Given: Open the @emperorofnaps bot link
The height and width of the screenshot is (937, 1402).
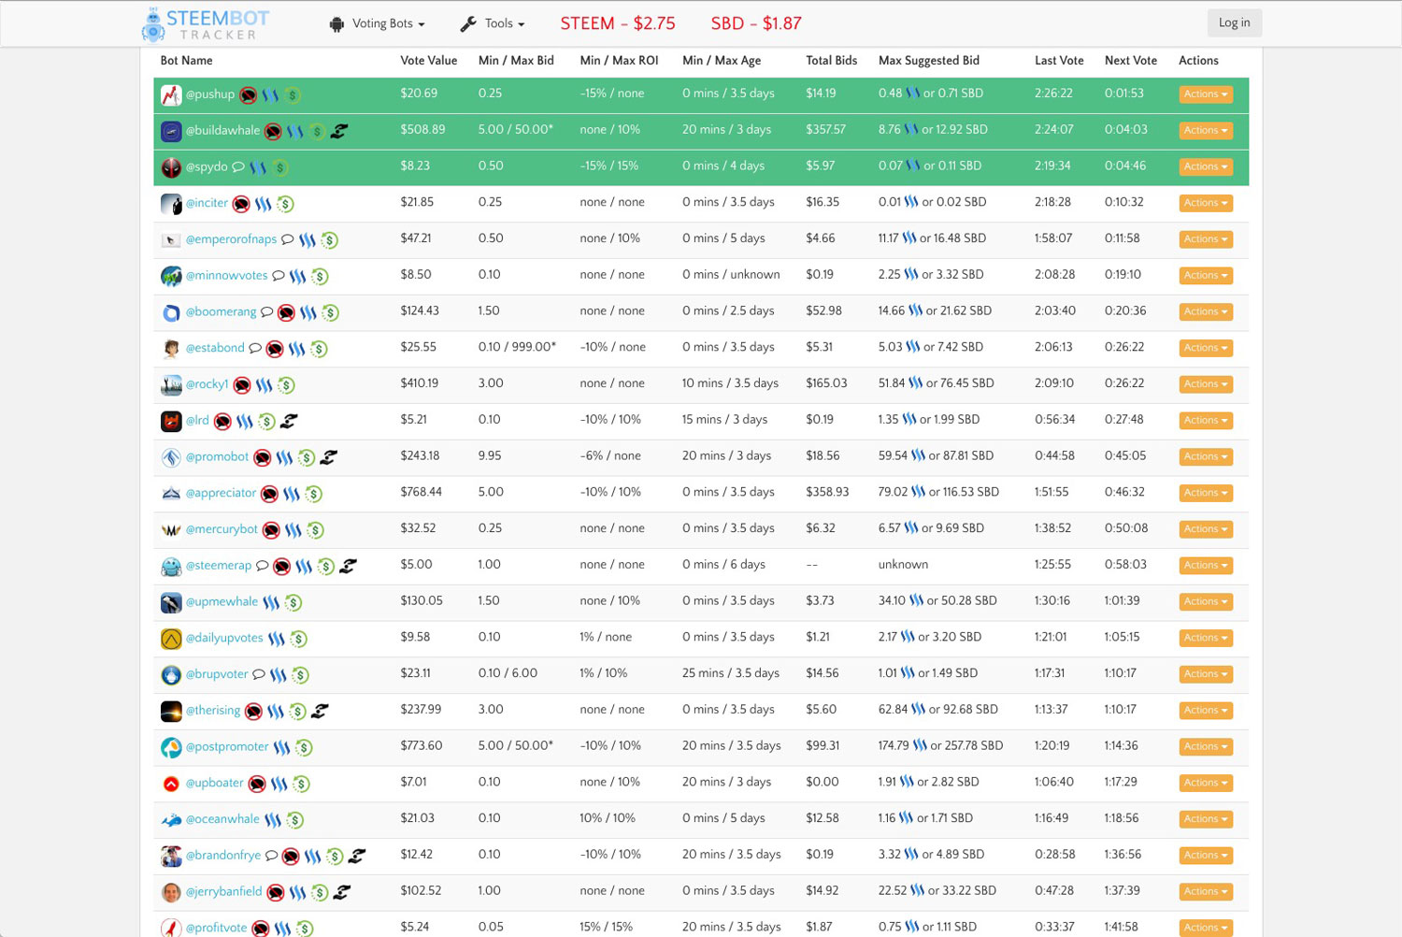Looking at the screenshot, I should pyautogui.click(x=231, y=239).
